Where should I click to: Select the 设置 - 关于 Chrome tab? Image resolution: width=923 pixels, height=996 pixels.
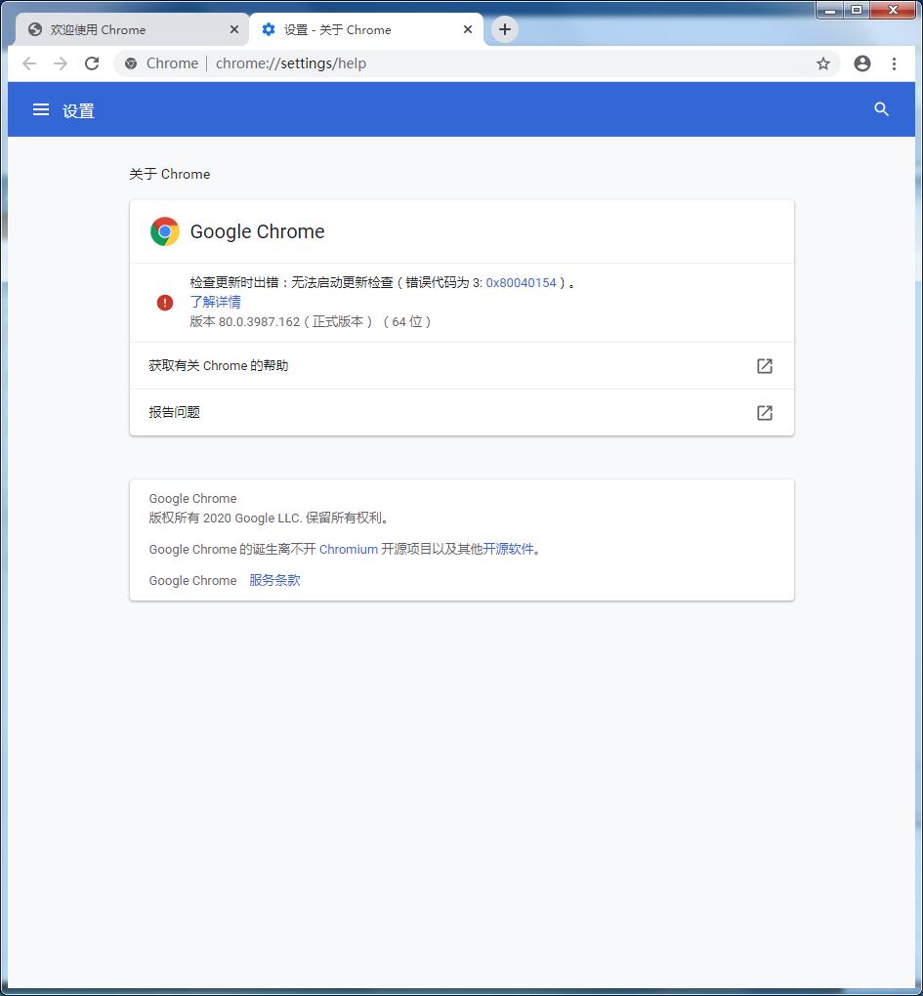(366, 30)
